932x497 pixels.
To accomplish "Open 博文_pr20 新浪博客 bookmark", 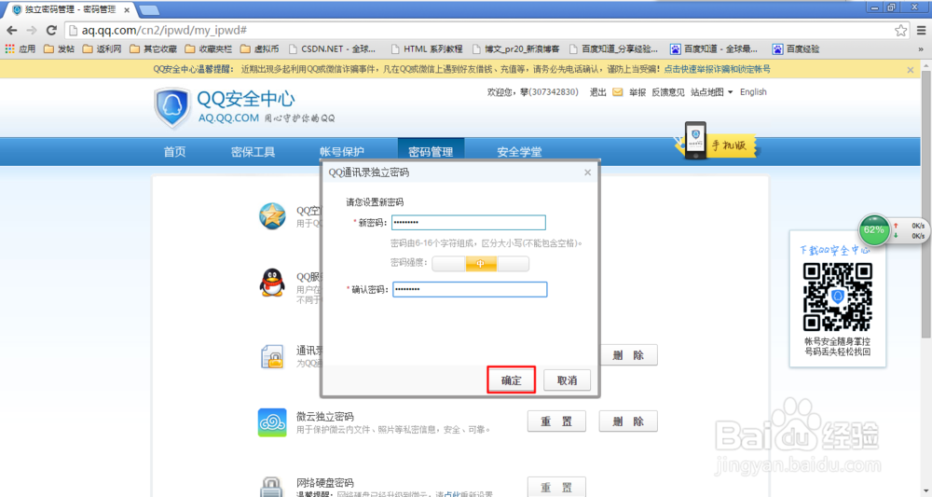I will pos(516,48).
